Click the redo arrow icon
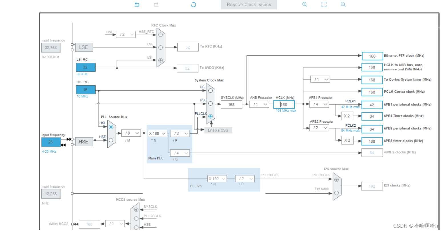The width and height of the screenshot is (442, 231). coord(156,5)
